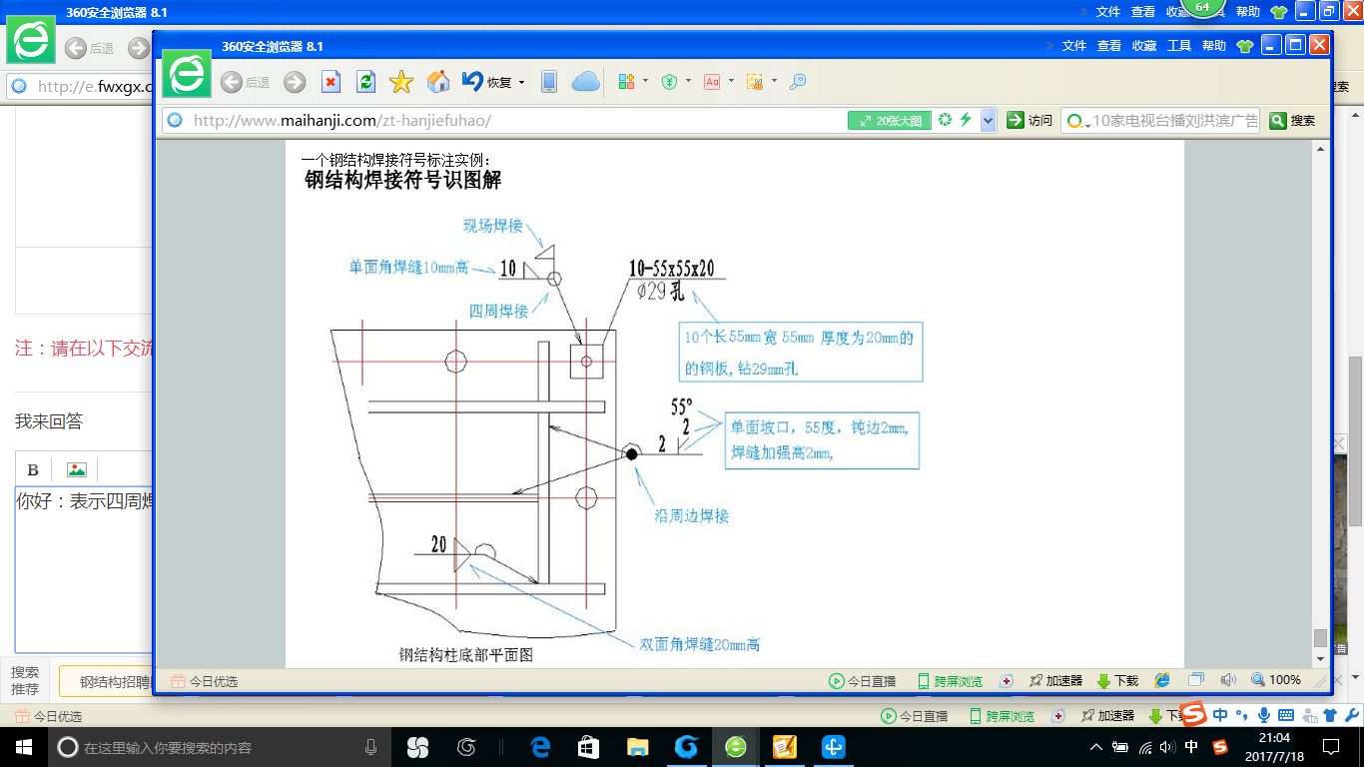Expand the 恢复 dropdown arrow
Image resolution: width=1364 pixels, height=767 pixels.
(x=521, y=83)
